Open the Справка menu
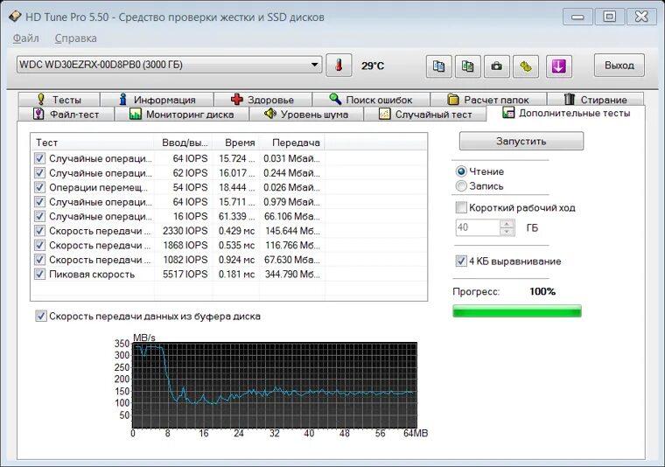Image resolution: width=665 pixels, height=467 pixels. [x=75, y=38]
